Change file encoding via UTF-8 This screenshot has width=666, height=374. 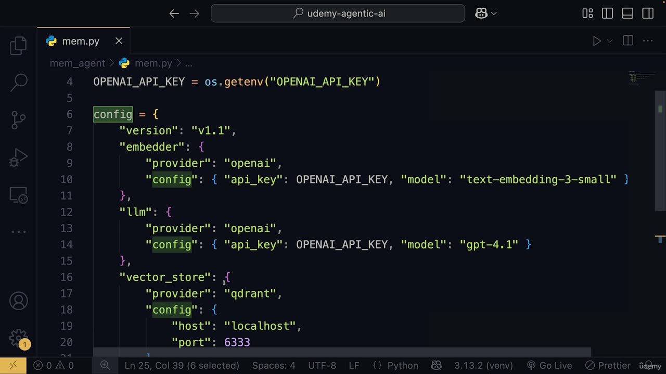[323, 365]
